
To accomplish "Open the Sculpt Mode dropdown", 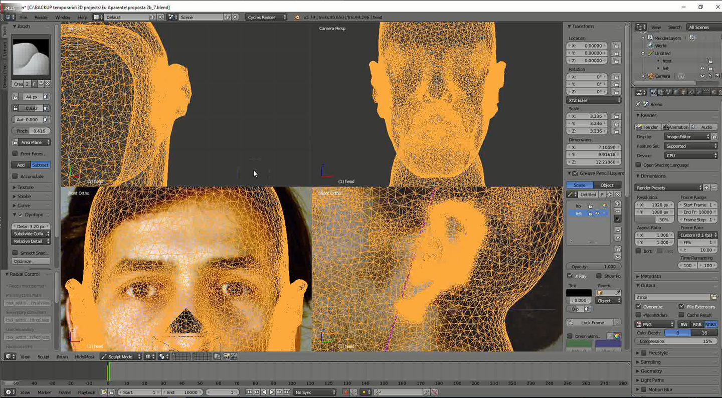I will 120,357.
